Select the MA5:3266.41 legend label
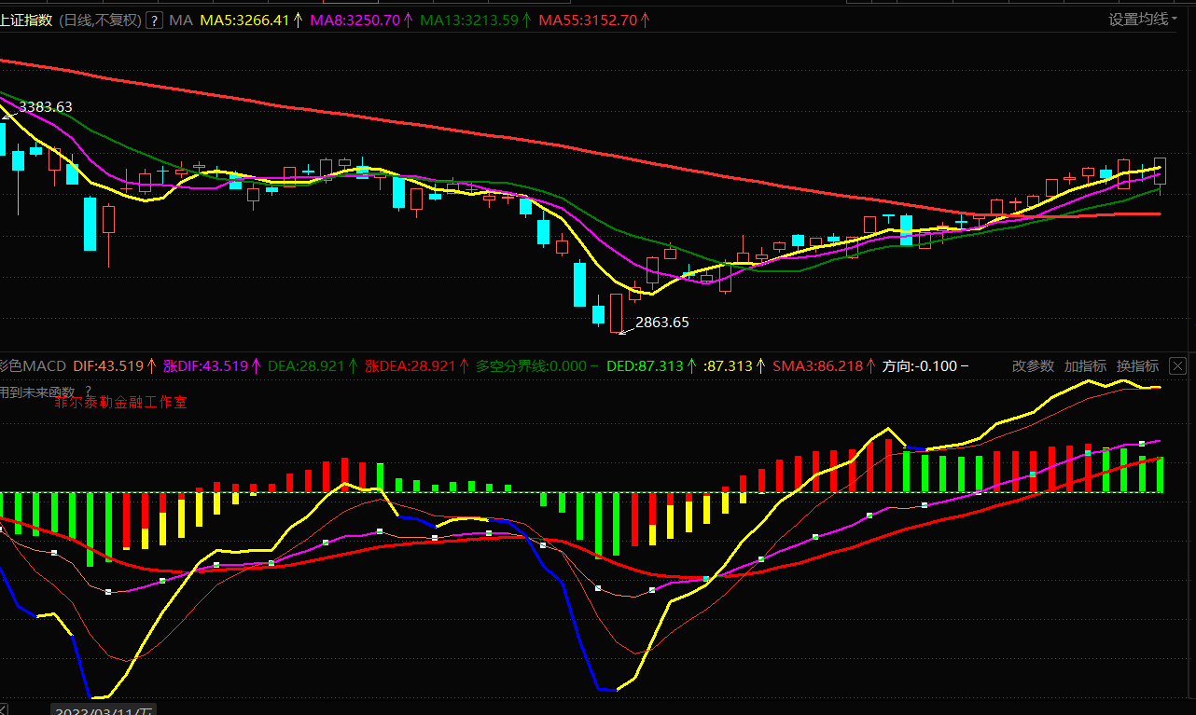1196x715 pixels. pos(244,21)
